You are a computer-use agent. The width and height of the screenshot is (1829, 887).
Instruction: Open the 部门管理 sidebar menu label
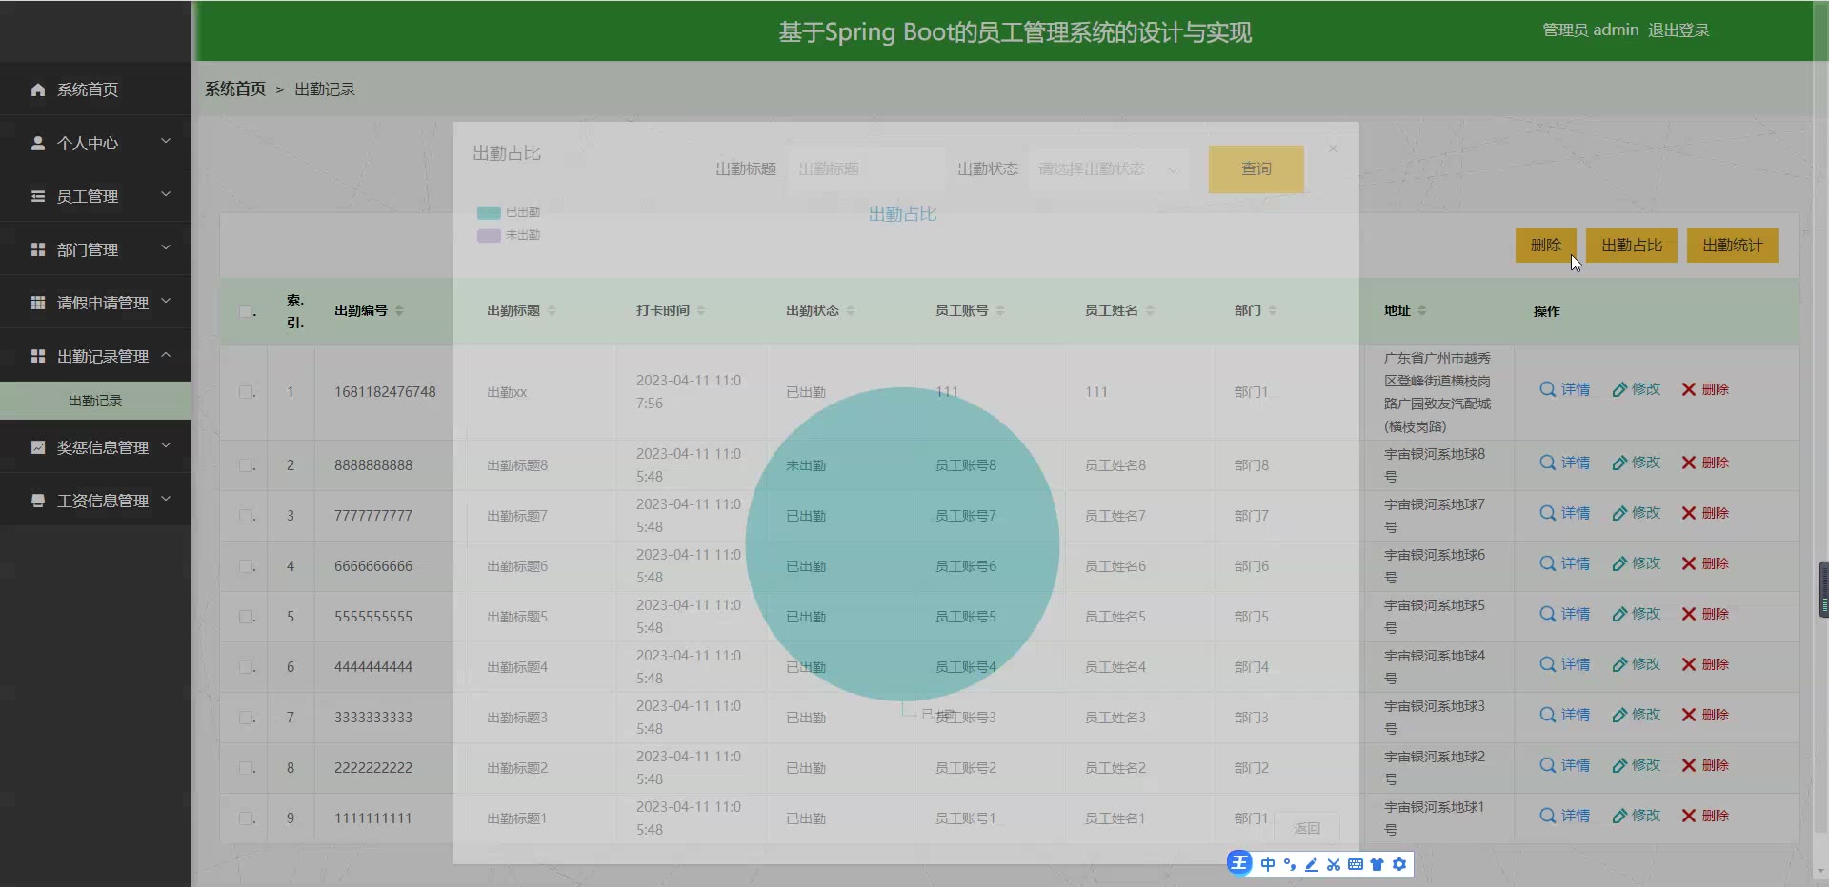(88, 249)
